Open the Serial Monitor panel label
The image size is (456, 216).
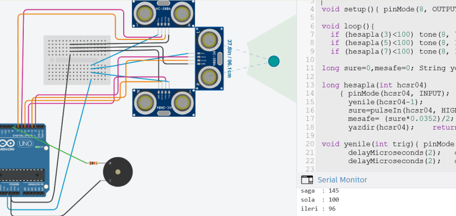341,180
